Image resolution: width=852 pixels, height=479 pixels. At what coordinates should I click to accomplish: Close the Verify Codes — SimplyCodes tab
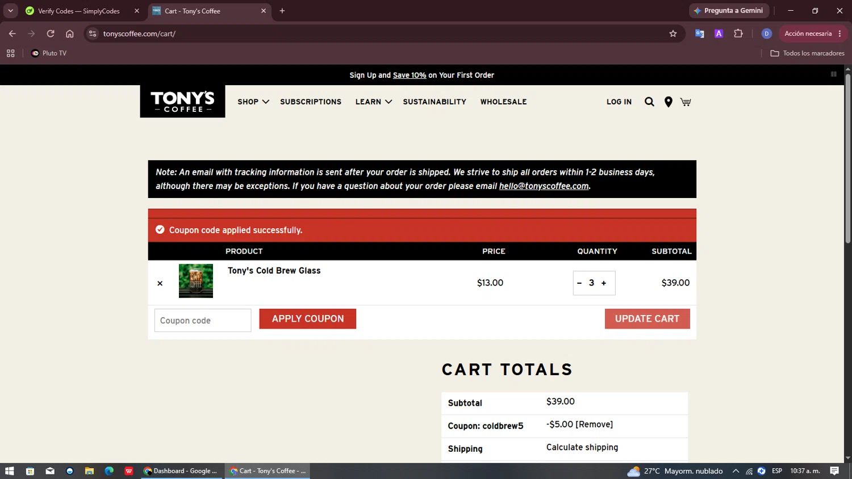136,11
